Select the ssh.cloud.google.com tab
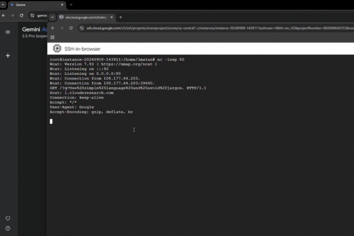 click(x=82, y=17)
